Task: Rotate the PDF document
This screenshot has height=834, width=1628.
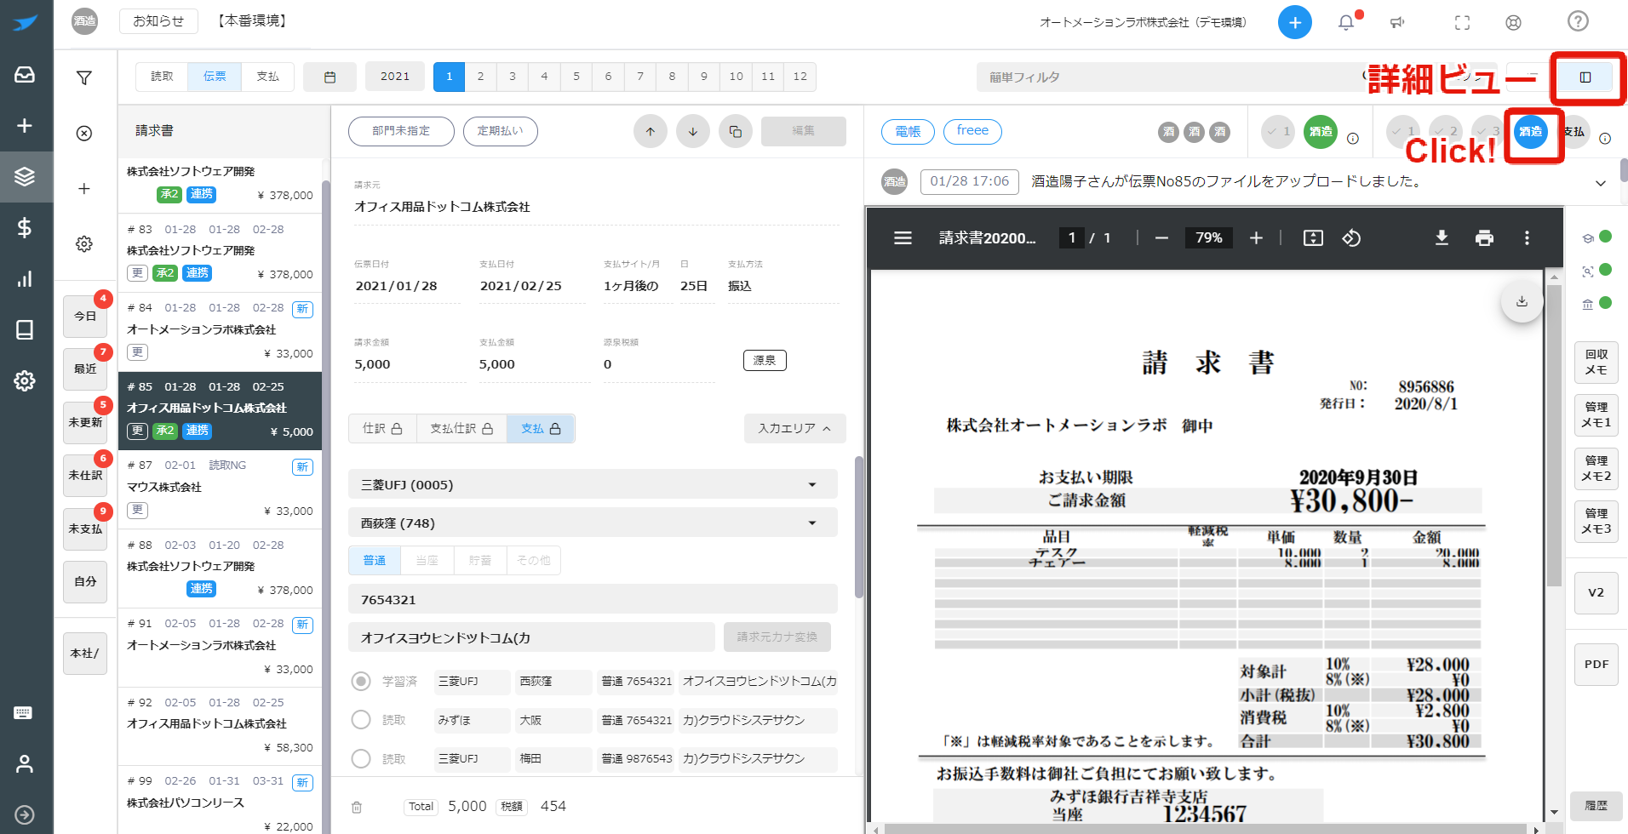Action: [x=1352, y=238]
